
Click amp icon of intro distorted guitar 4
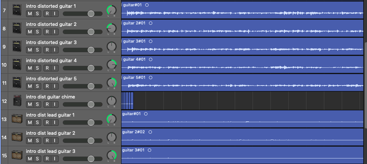point(17,65)
